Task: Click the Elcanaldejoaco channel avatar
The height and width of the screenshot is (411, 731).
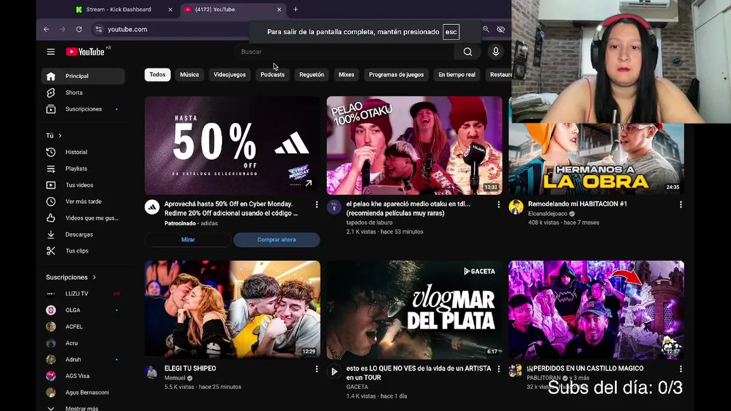Action: pyautogui.click(x=516, y=207)
